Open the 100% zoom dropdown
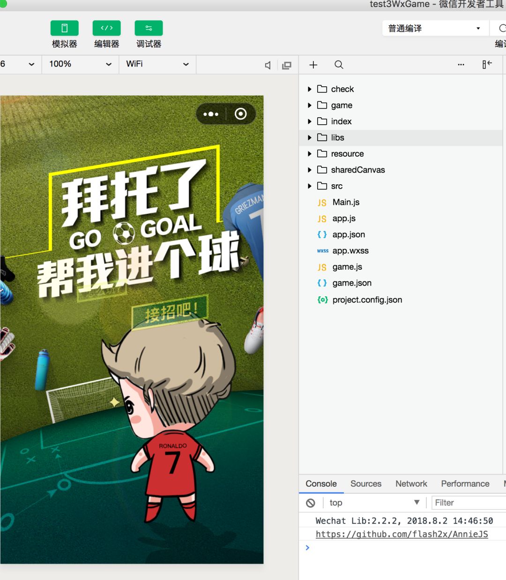Viewport: 506px width, 580px height. click(x=80, y=64)
